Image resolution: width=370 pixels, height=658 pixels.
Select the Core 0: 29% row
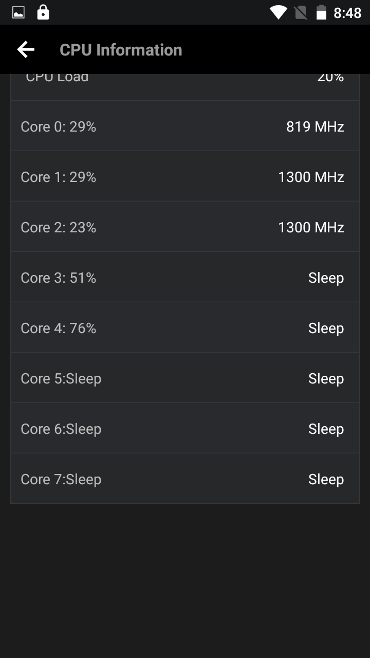tap(185, 126)
